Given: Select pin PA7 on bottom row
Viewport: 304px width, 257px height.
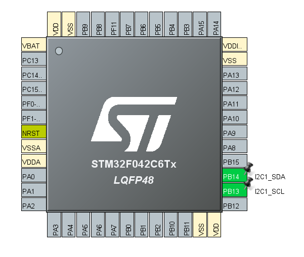Looking at the screenshot, I should pyautogui.click(x=112, y=225).
